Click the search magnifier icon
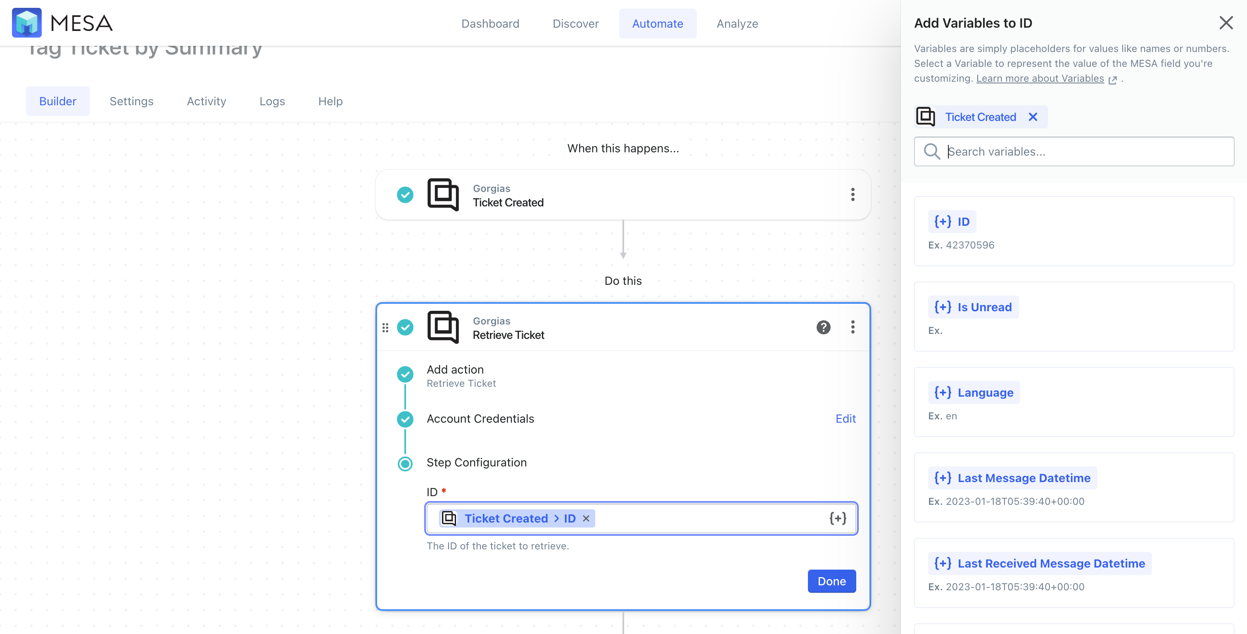Image resolution: width=1247 pixels, height=634 pixels. [x=931, y=151]
